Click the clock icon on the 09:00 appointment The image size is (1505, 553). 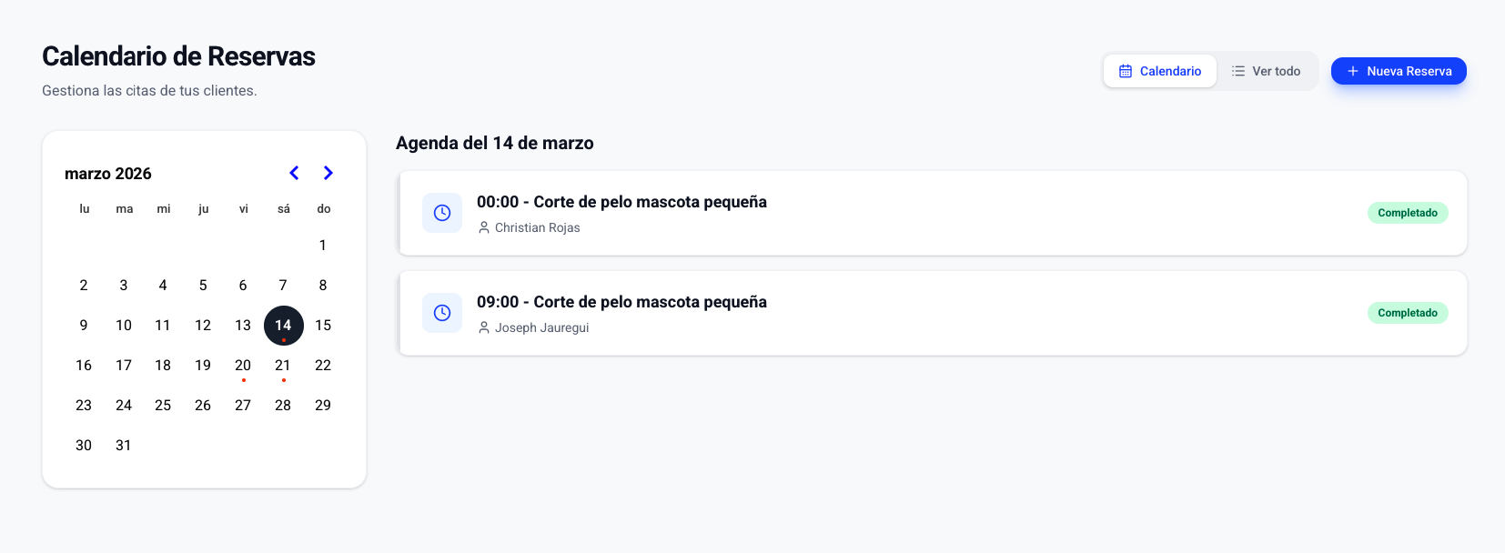pyautogui.click(x=442, y=312)
